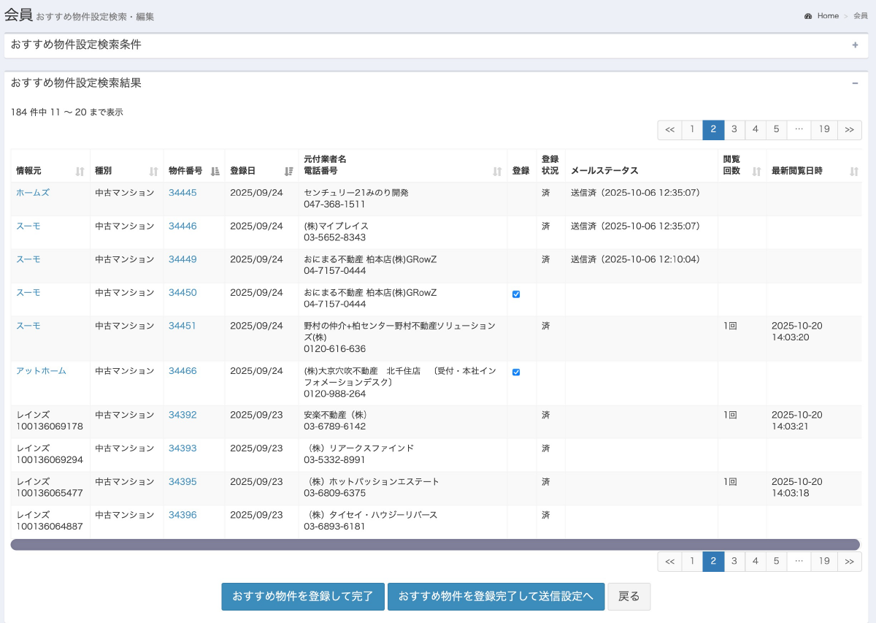Expand the おすすめ物件設定検索条件 panel with plus
This screenshot has height=623, width=876.
point(855,45)
